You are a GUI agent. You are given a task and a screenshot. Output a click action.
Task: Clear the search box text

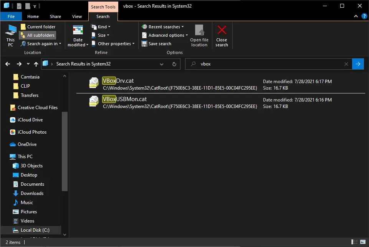click(x=346, y=64)
